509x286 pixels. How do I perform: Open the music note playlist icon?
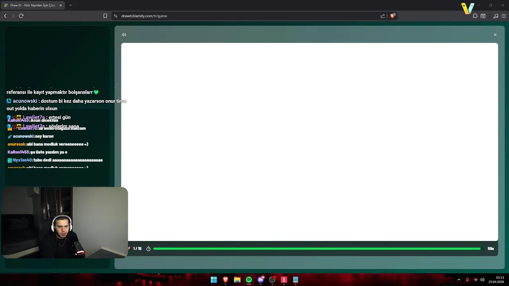pyautogui.click(x=495, y=16)
